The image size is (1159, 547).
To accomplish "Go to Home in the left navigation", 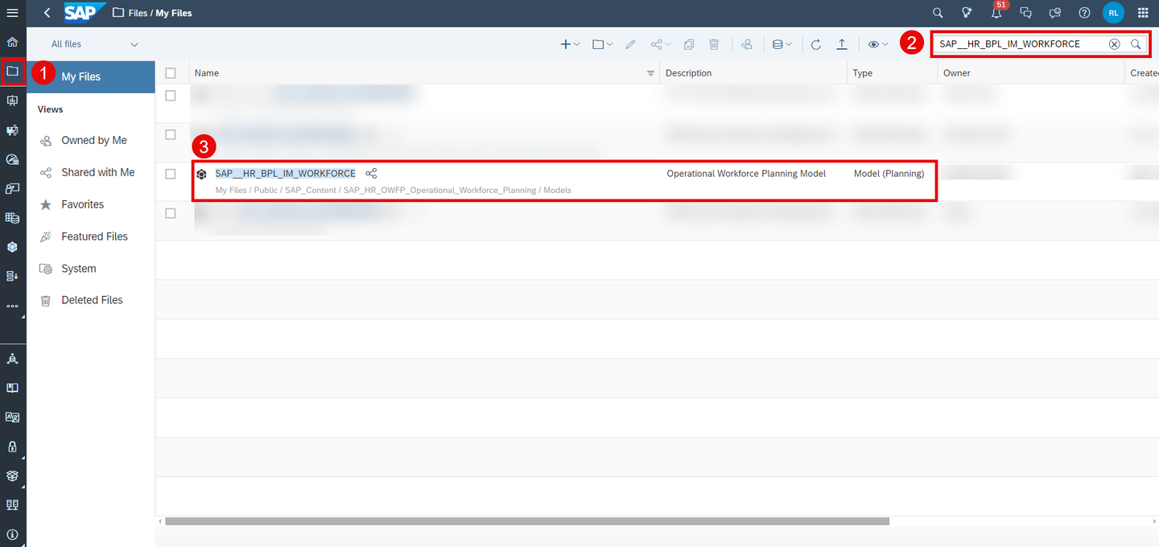I will pos(12,42).
